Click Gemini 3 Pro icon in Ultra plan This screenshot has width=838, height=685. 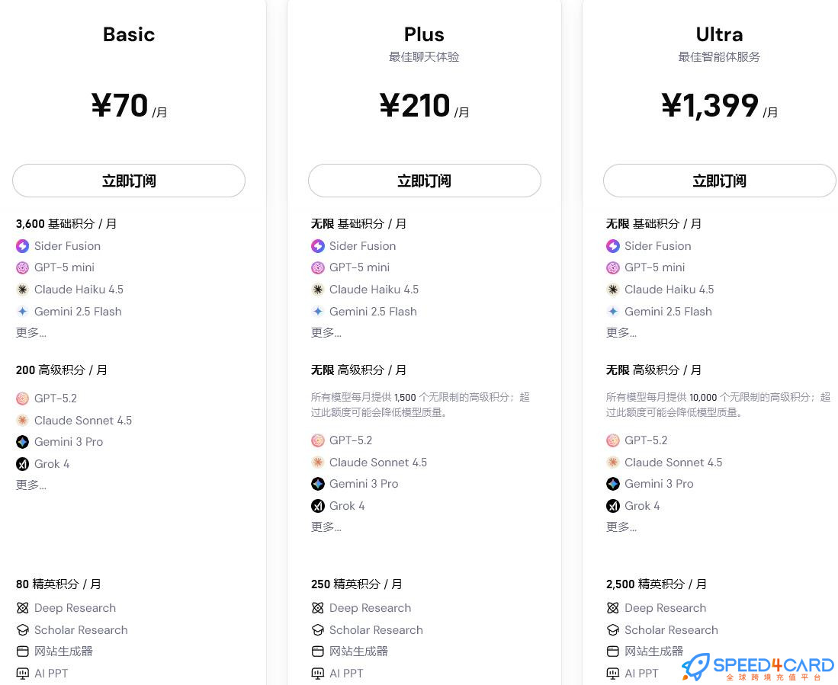[x=613, y=484]
